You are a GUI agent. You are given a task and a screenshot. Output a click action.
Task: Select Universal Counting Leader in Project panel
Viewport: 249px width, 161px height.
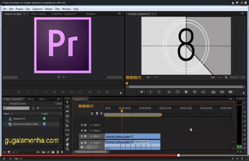25,124
